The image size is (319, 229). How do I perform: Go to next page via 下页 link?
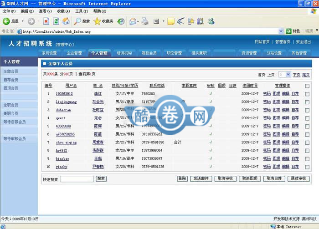pos(296,75)
